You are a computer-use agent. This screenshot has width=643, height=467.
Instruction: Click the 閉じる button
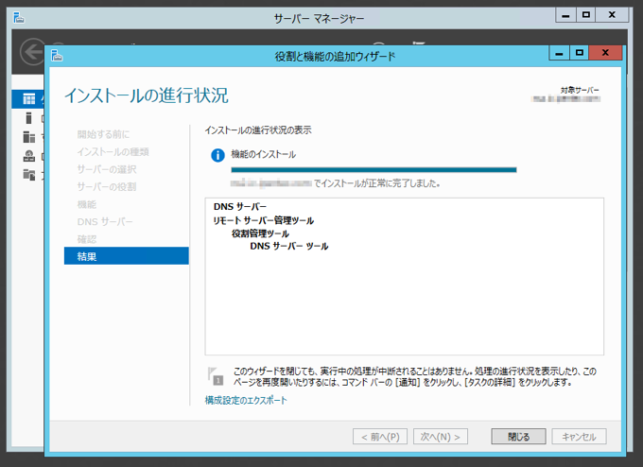(518, 437)
